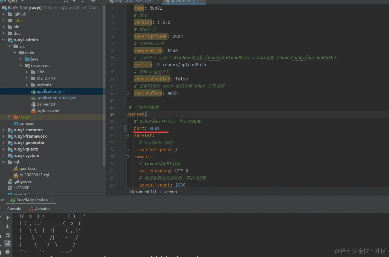Click the console print icon
This screenshot has height=257, width=389.
pyautogui.click(x=8, y=252)
